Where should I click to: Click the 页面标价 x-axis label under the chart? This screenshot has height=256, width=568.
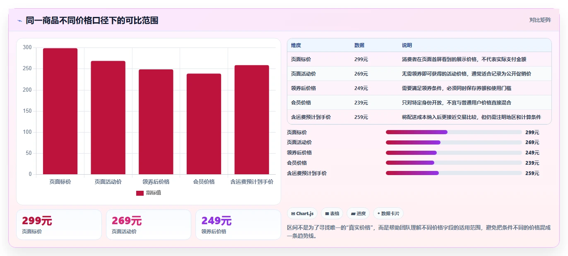(60, 182)
